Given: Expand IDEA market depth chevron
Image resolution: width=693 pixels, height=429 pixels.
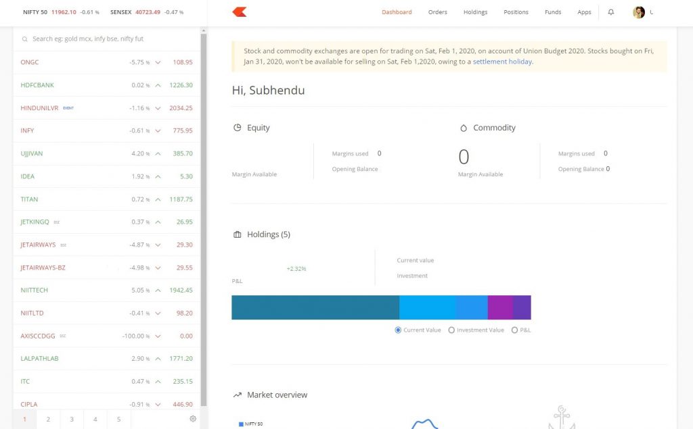Looking at the screenshot, I should (158, 176).
